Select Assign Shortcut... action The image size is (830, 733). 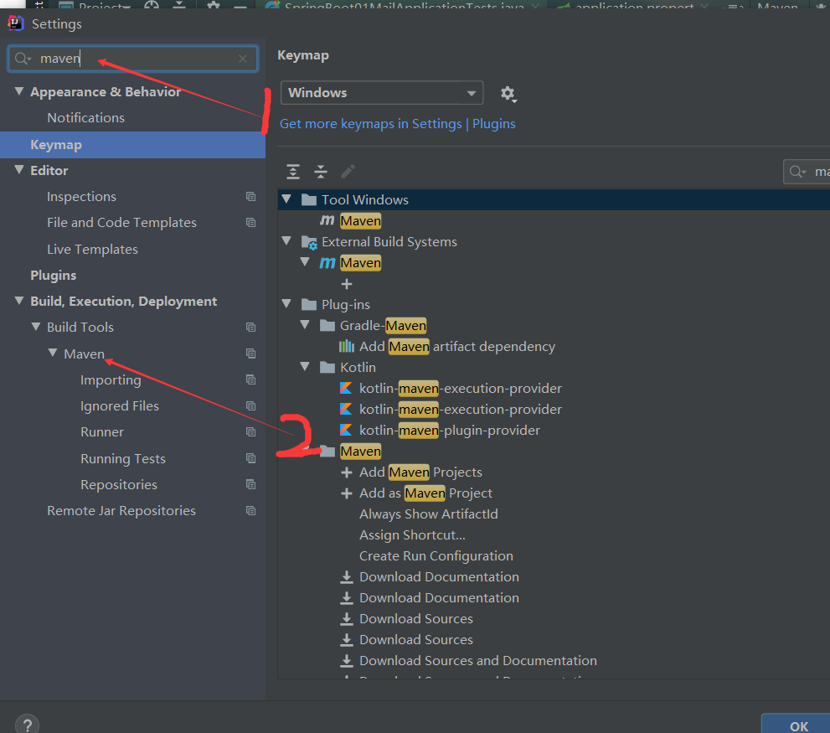click(412, 535)
